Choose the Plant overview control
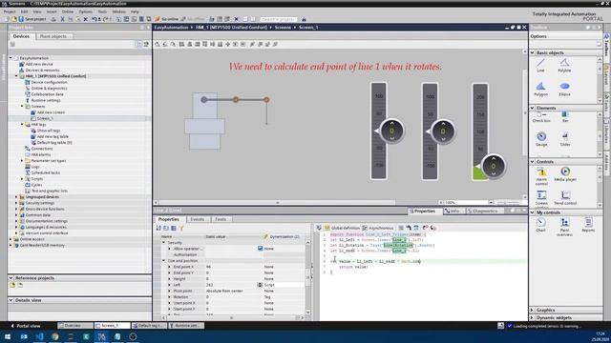This screenshot has height=343, width=611. pyautogui.click(x=564, y=227)
